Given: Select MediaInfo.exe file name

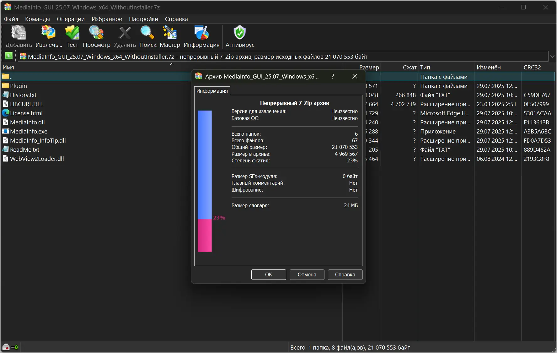Looking at the screenshot, I should click(29, 131).
